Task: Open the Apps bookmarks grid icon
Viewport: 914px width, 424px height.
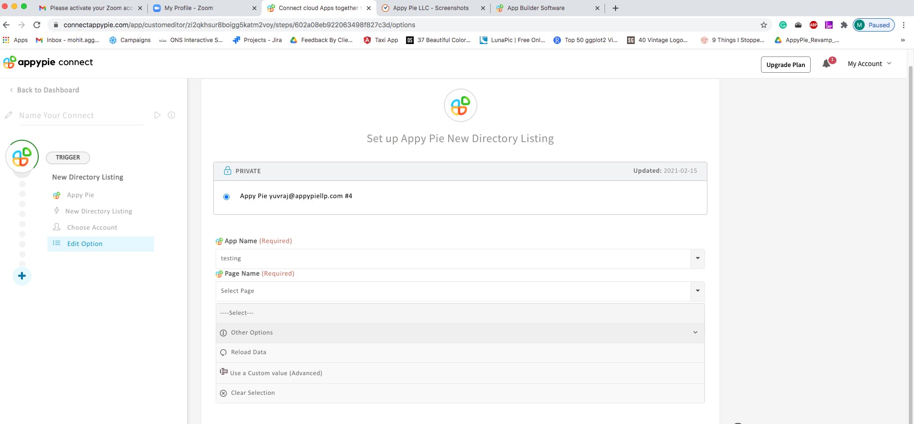Action: [6, 40]
